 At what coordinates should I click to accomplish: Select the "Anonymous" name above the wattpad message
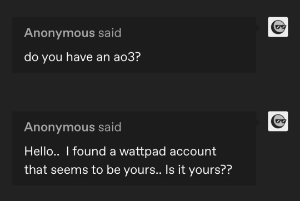tap(59, 127)
